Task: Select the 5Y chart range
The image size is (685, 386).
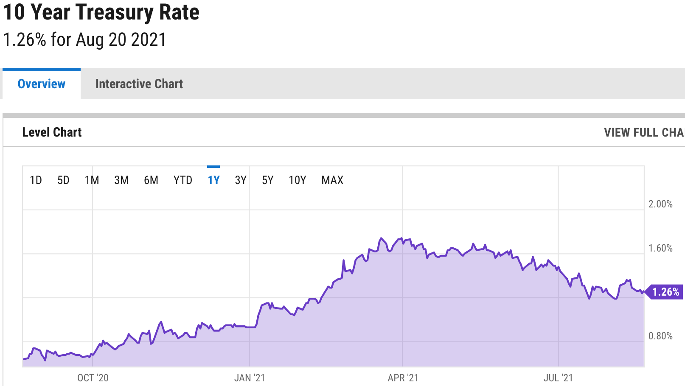Action: 268,180
